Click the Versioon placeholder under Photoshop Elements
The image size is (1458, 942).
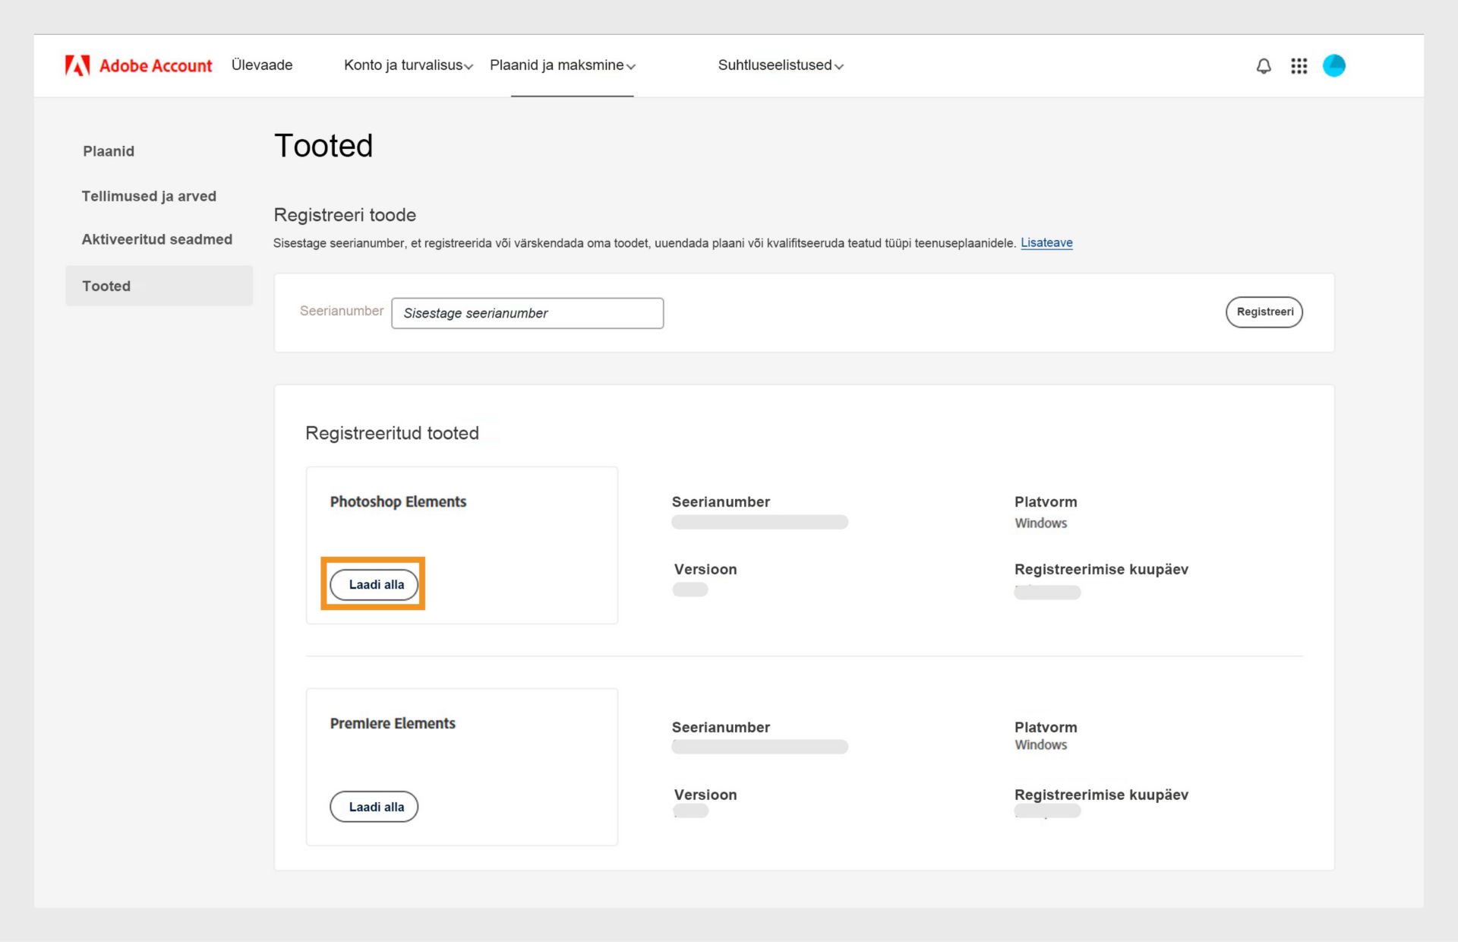click(690, 590)
